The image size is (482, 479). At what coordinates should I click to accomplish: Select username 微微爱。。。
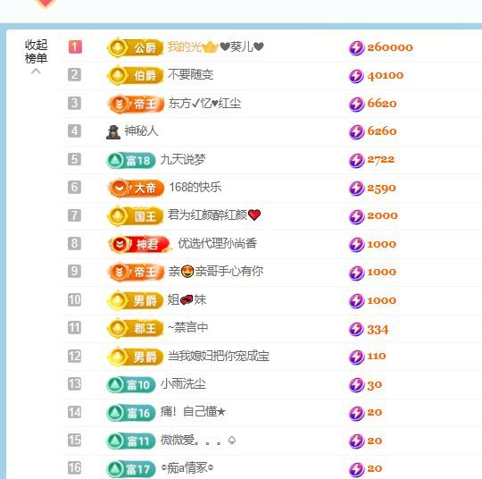pos(198,441)
